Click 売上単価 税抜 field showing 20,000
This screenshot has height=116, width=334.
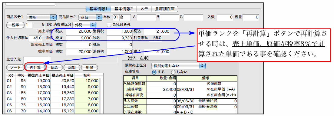click(x=79, y=31)
